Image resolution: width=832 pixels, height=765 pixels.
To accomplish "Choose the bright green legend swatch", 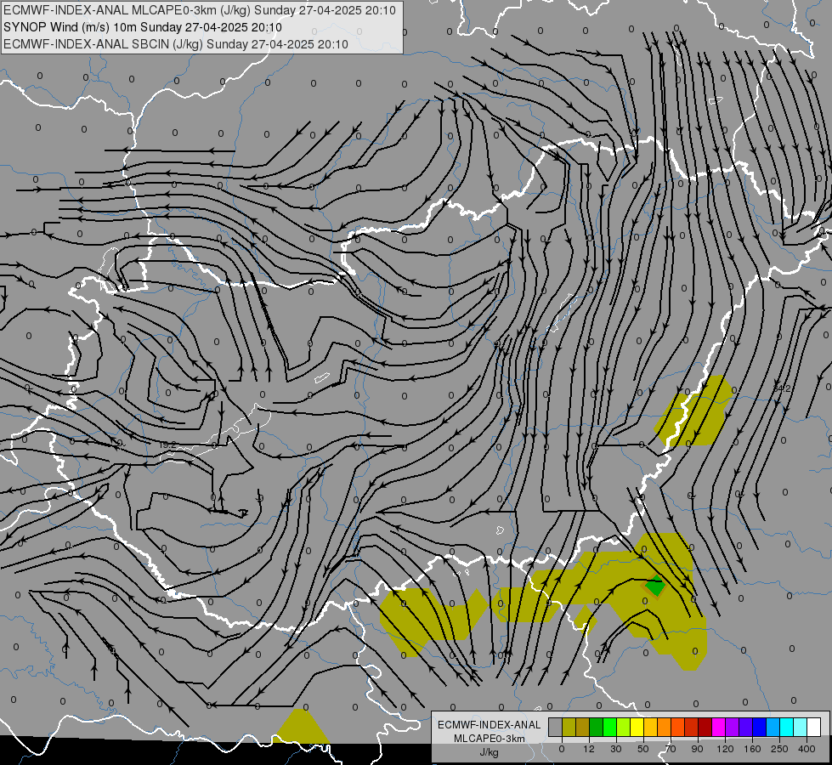I will pyautogui.click(x=609, y=727).
